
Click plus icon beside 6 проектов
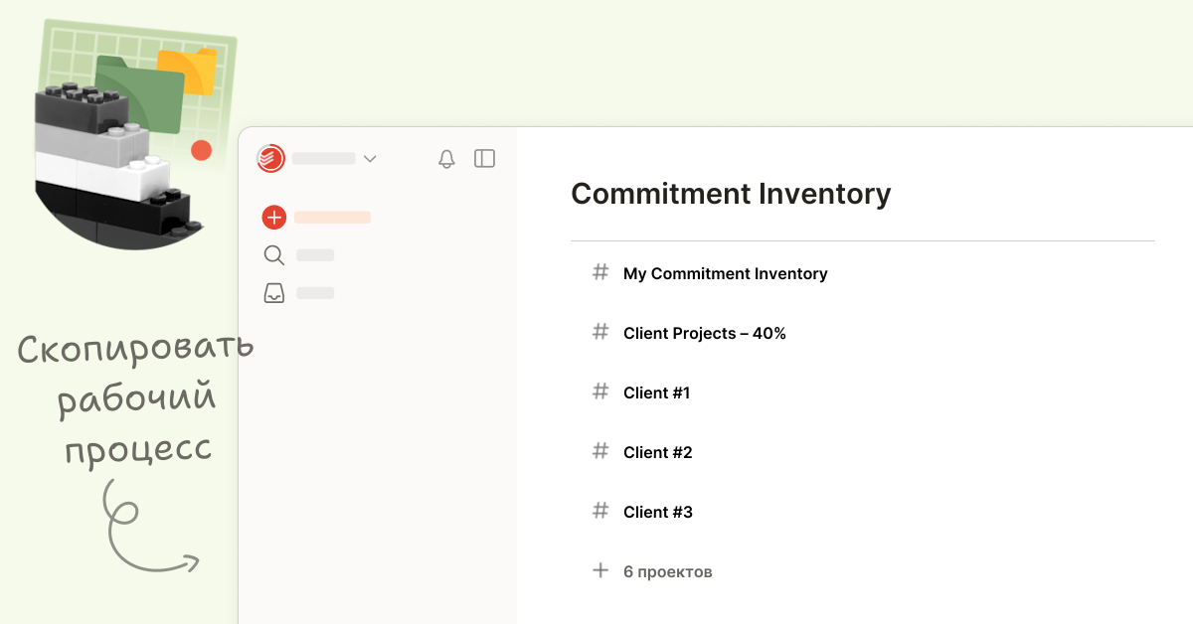(600, 570)
